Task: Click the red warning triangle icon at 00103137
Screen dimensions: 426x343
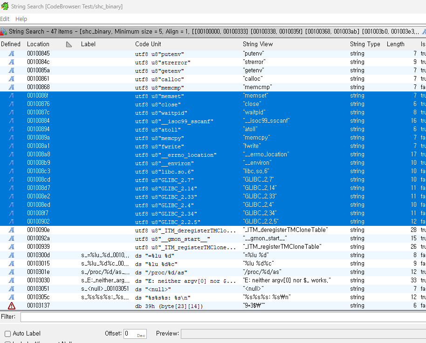Action: pyautogui.click(x=12, y=306)
